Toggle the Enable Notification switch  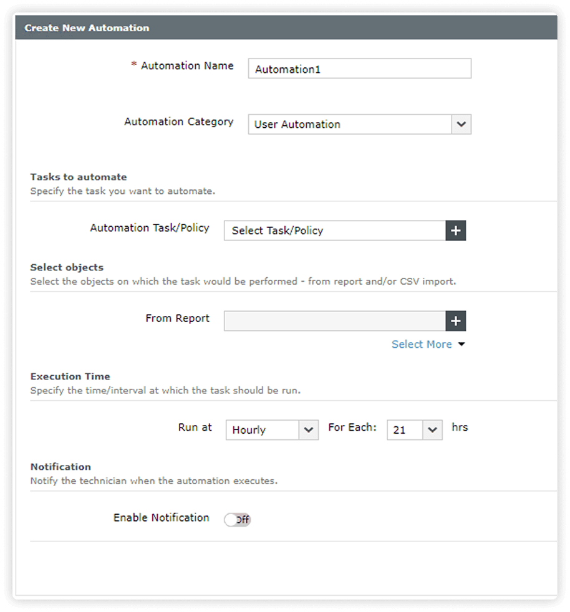pyautogui.click(x=237, y=519)
